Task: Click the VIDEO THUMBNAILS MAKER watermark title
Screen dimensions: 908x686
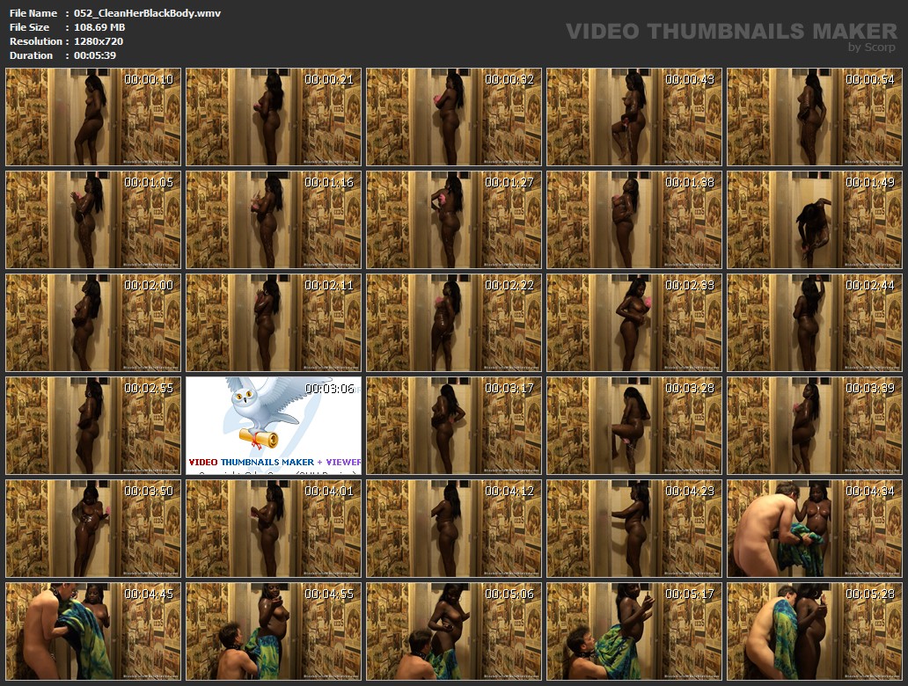Action: (x=730, y=32)
